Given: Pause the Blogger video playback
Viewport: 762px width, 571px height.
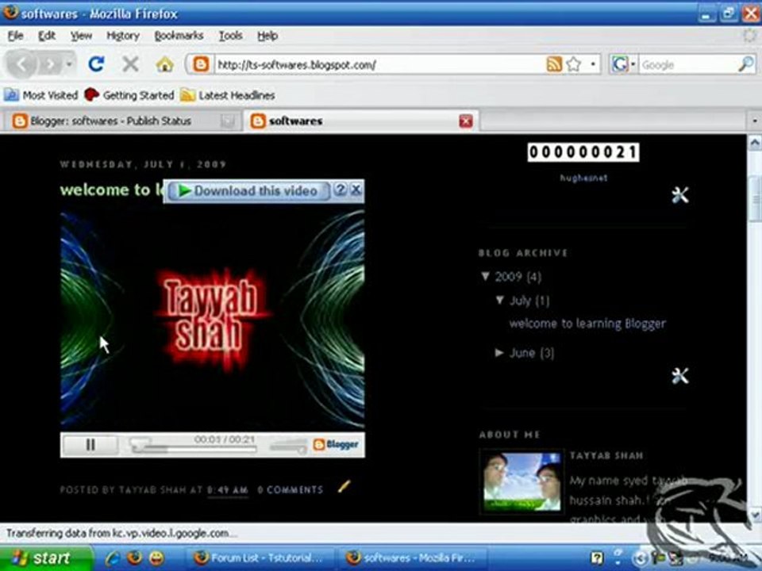Looking at the screenshot, I should click(90, 445).
